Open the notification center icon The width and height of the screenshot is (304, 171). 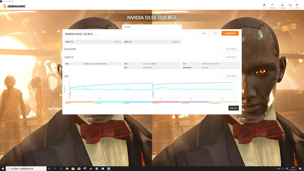point(300,169)
